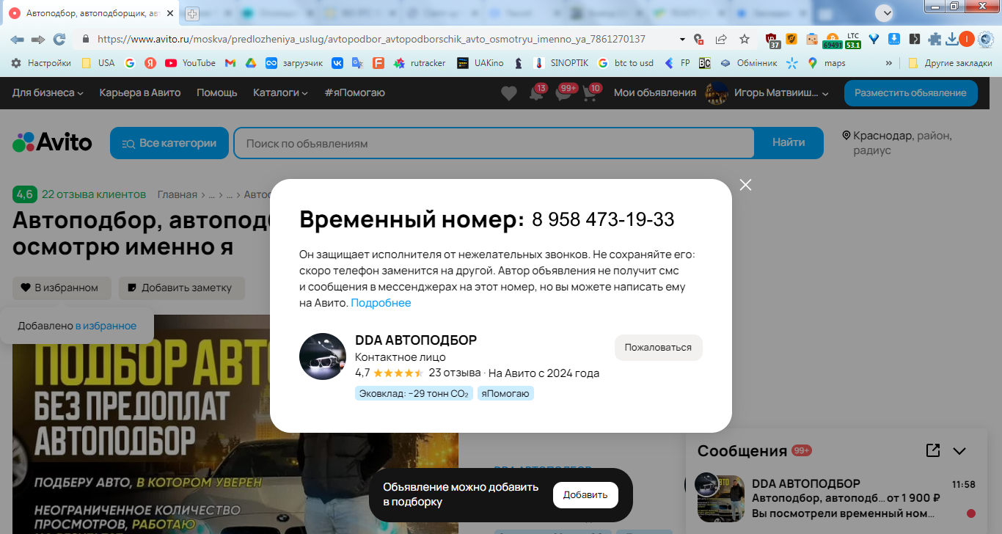Select the Автоподбор browser tab
Image resolution: width=1002 pixels, height=534 pixels.
click(x=90, y=13)
